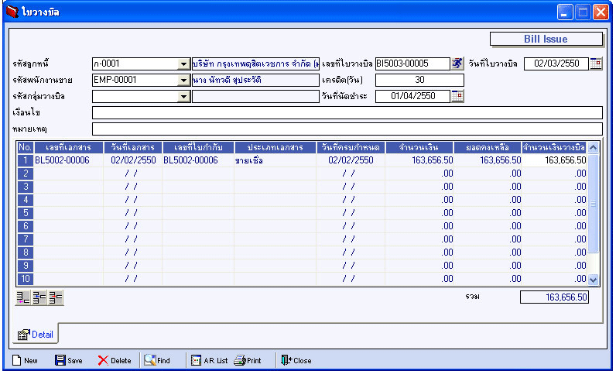616x371 pixels.
Task: Click the bill date field 02/03/2550
Action: click(x=556, y=64)
